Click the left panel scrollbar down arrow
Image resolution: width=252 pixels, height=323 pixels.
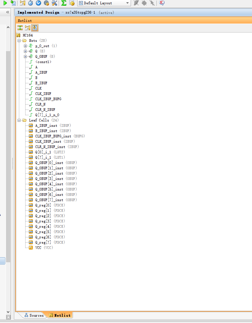point(8,312)
